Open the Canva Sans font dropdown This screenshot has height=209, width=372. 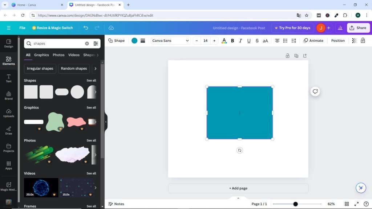171,41
